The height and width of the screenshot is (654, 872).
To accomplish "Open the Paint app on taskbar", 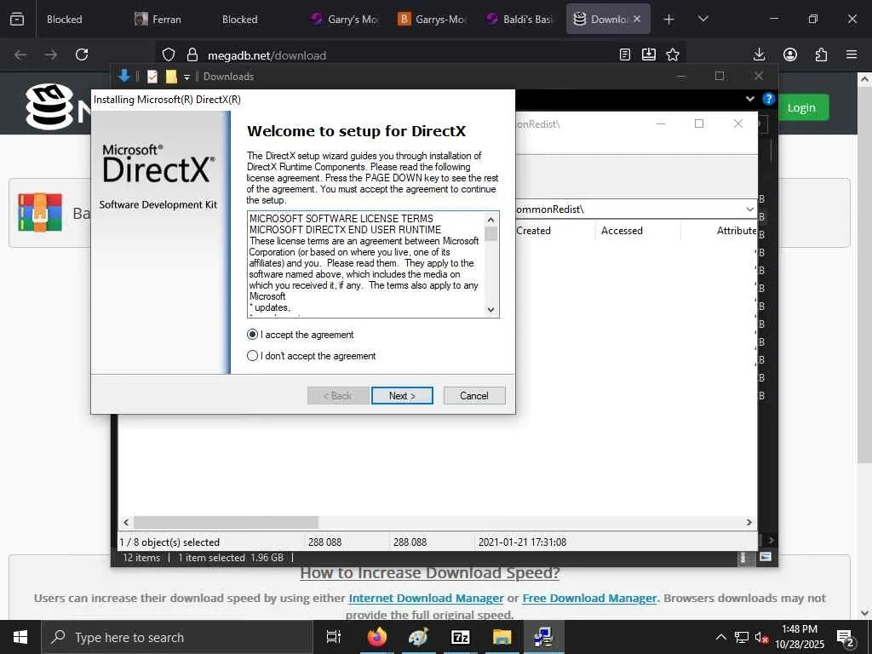I will [418, 637].
